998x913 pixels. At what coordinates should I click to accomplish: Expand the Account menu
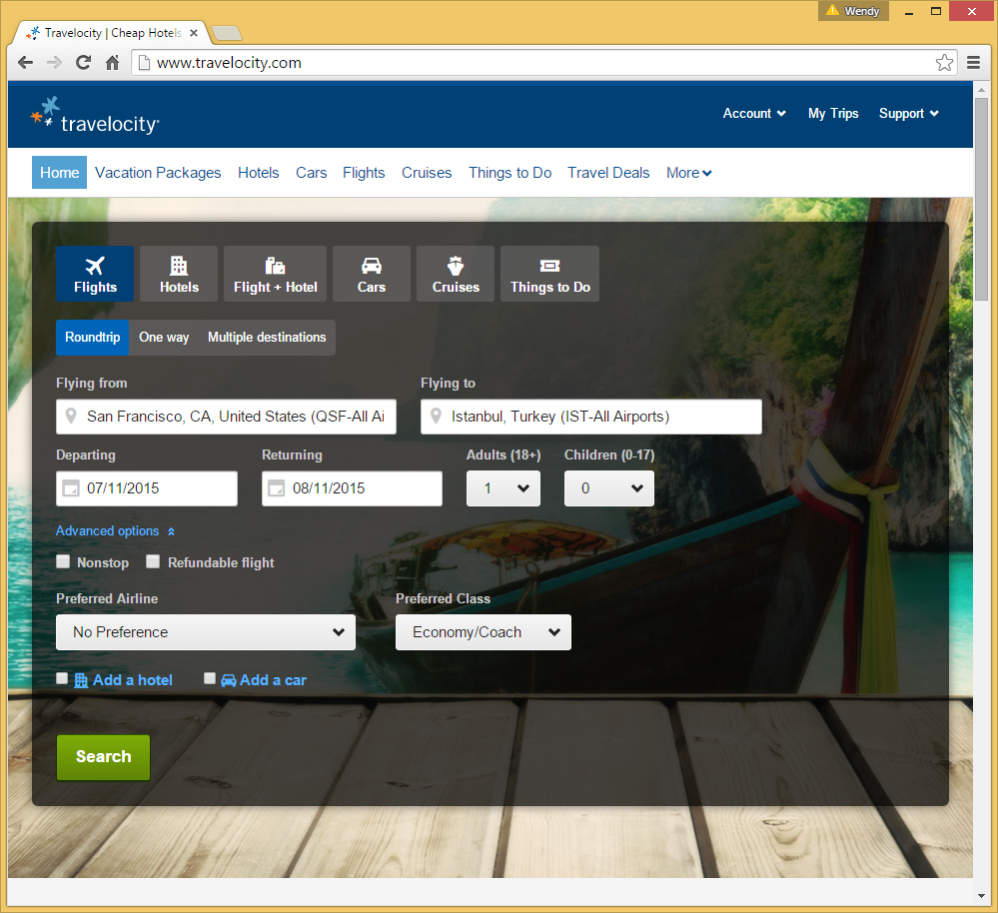coord(754,113)
